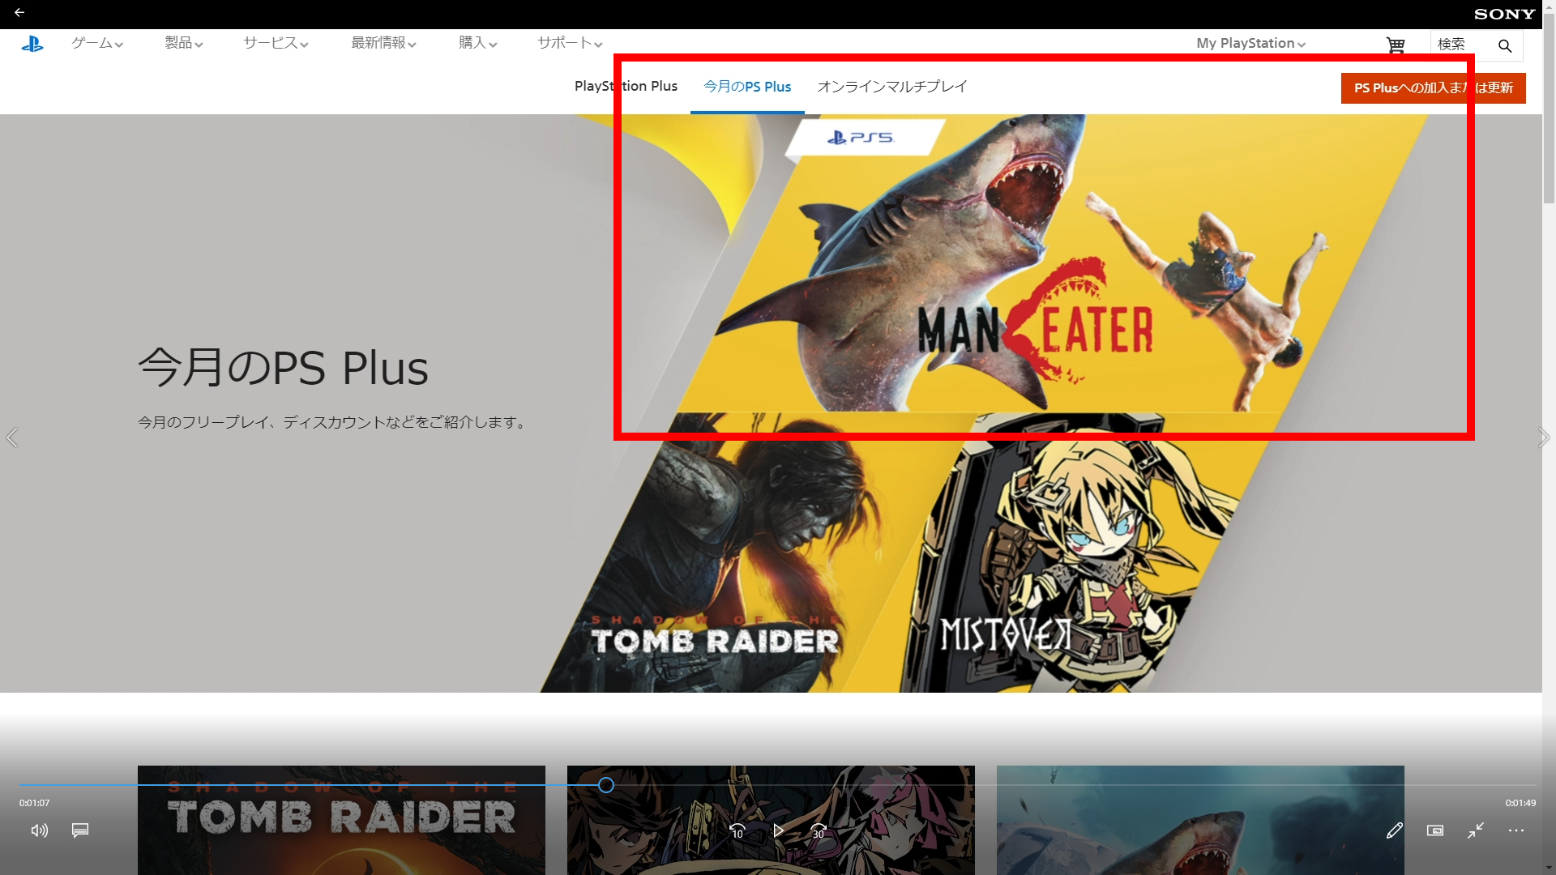Click the 0:01:07 elapsed time label
The image size is (1556, 875).
[x=35, y=803]
